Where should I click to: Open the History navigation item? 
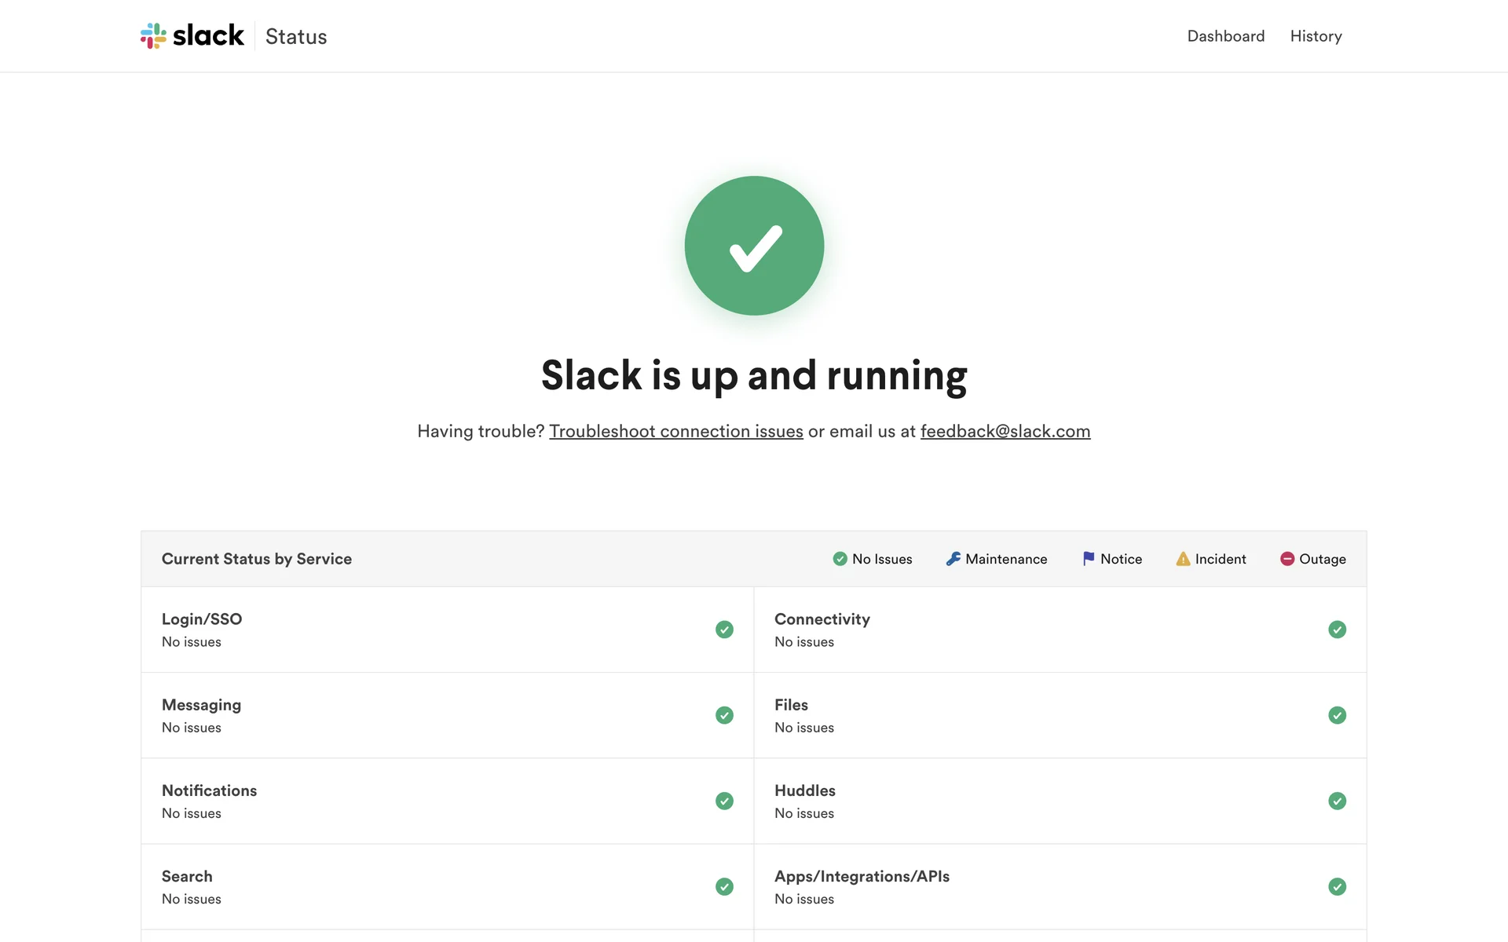tap(1316, 36)
